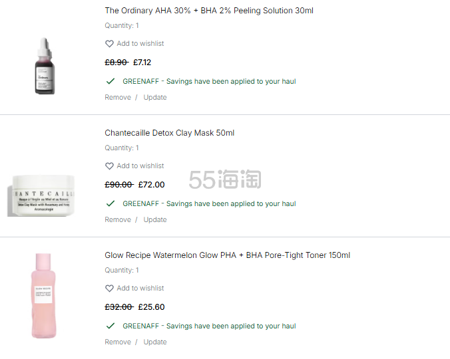Viewport: 450px width, 359px height.
Task: Click the heart icon for The Ordinary product
Action: [109, 44]
